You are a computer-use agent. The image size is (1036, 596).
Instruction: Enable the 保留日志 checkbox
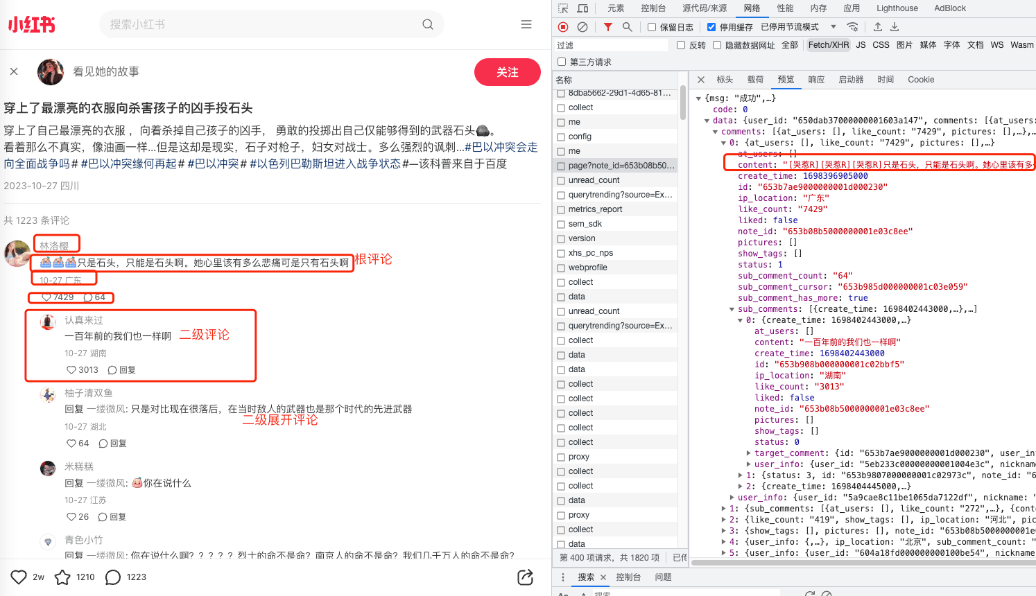(652, 27)
